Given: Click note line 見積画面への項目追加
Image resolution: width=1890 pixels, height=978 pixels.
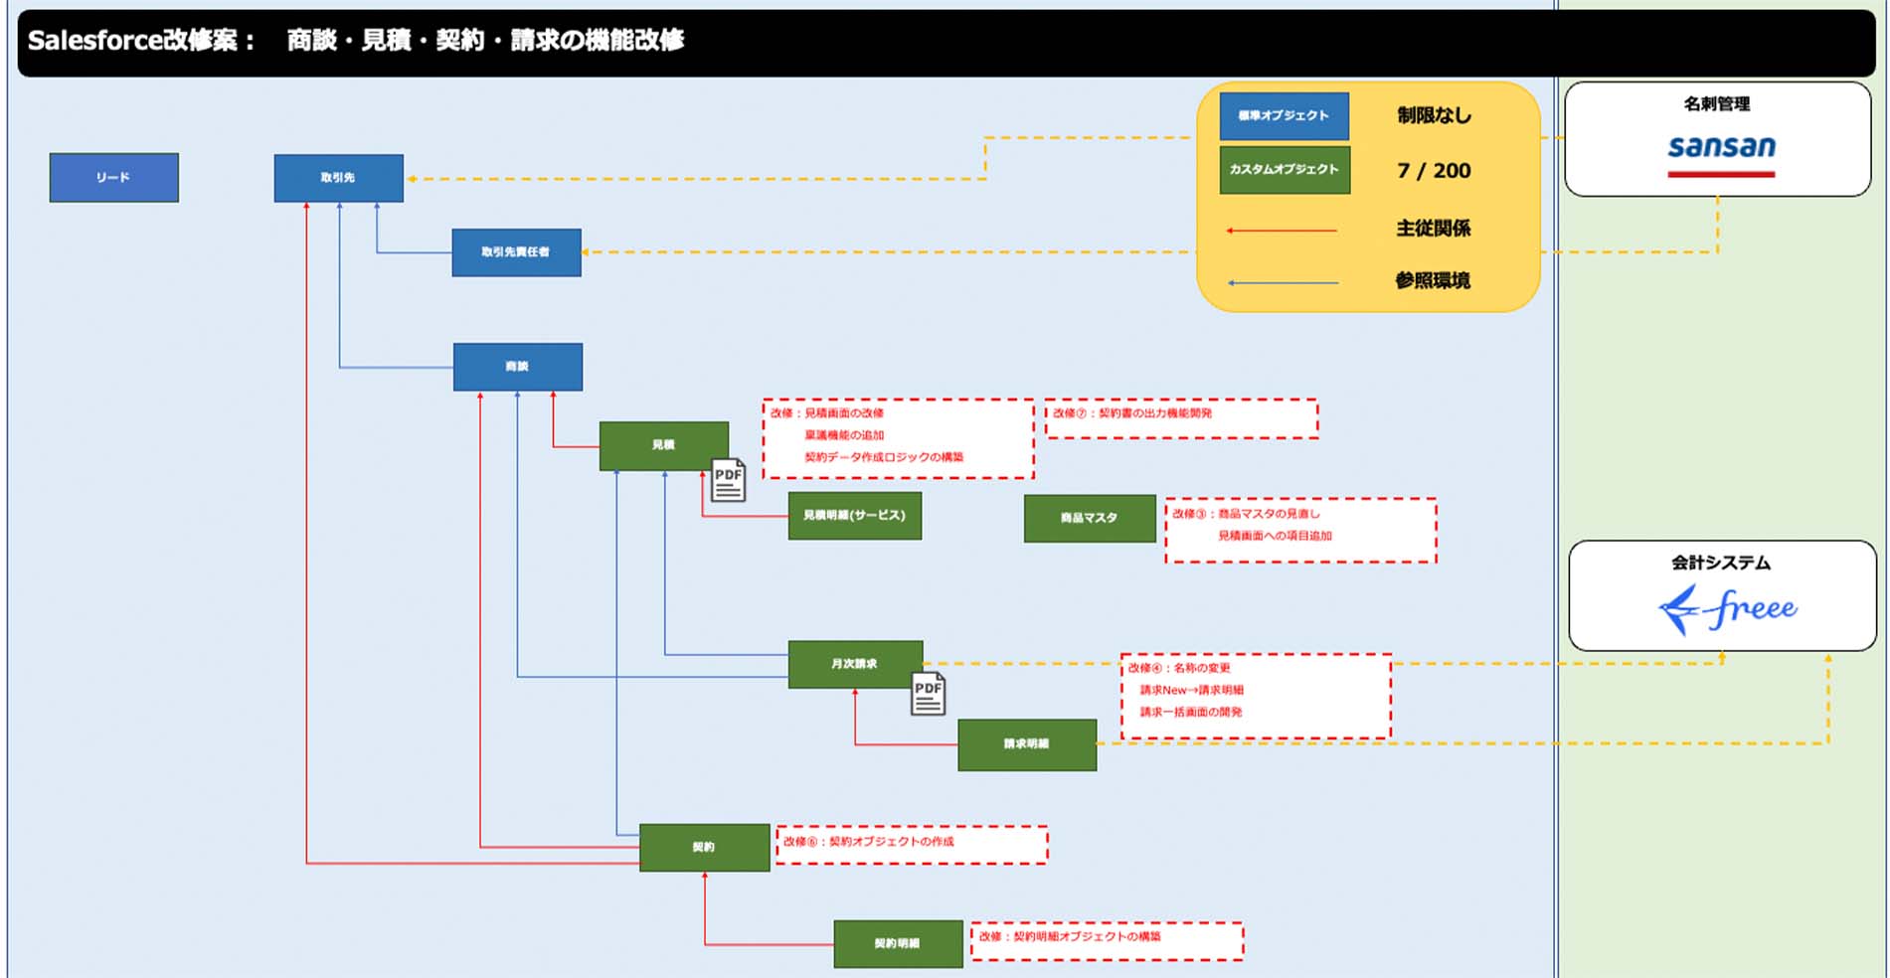Looking at the screenshot, I should pyautogui.click(x=1275, y=536).
